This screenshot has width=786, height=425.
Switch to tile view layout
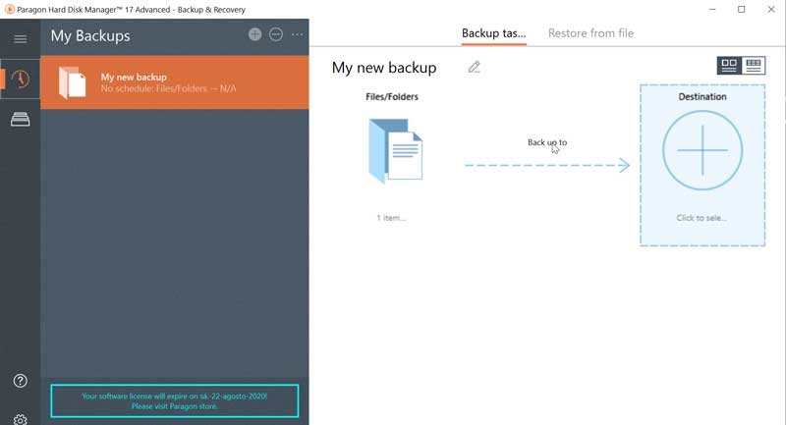pyautogui.click(x=729, y=66)
